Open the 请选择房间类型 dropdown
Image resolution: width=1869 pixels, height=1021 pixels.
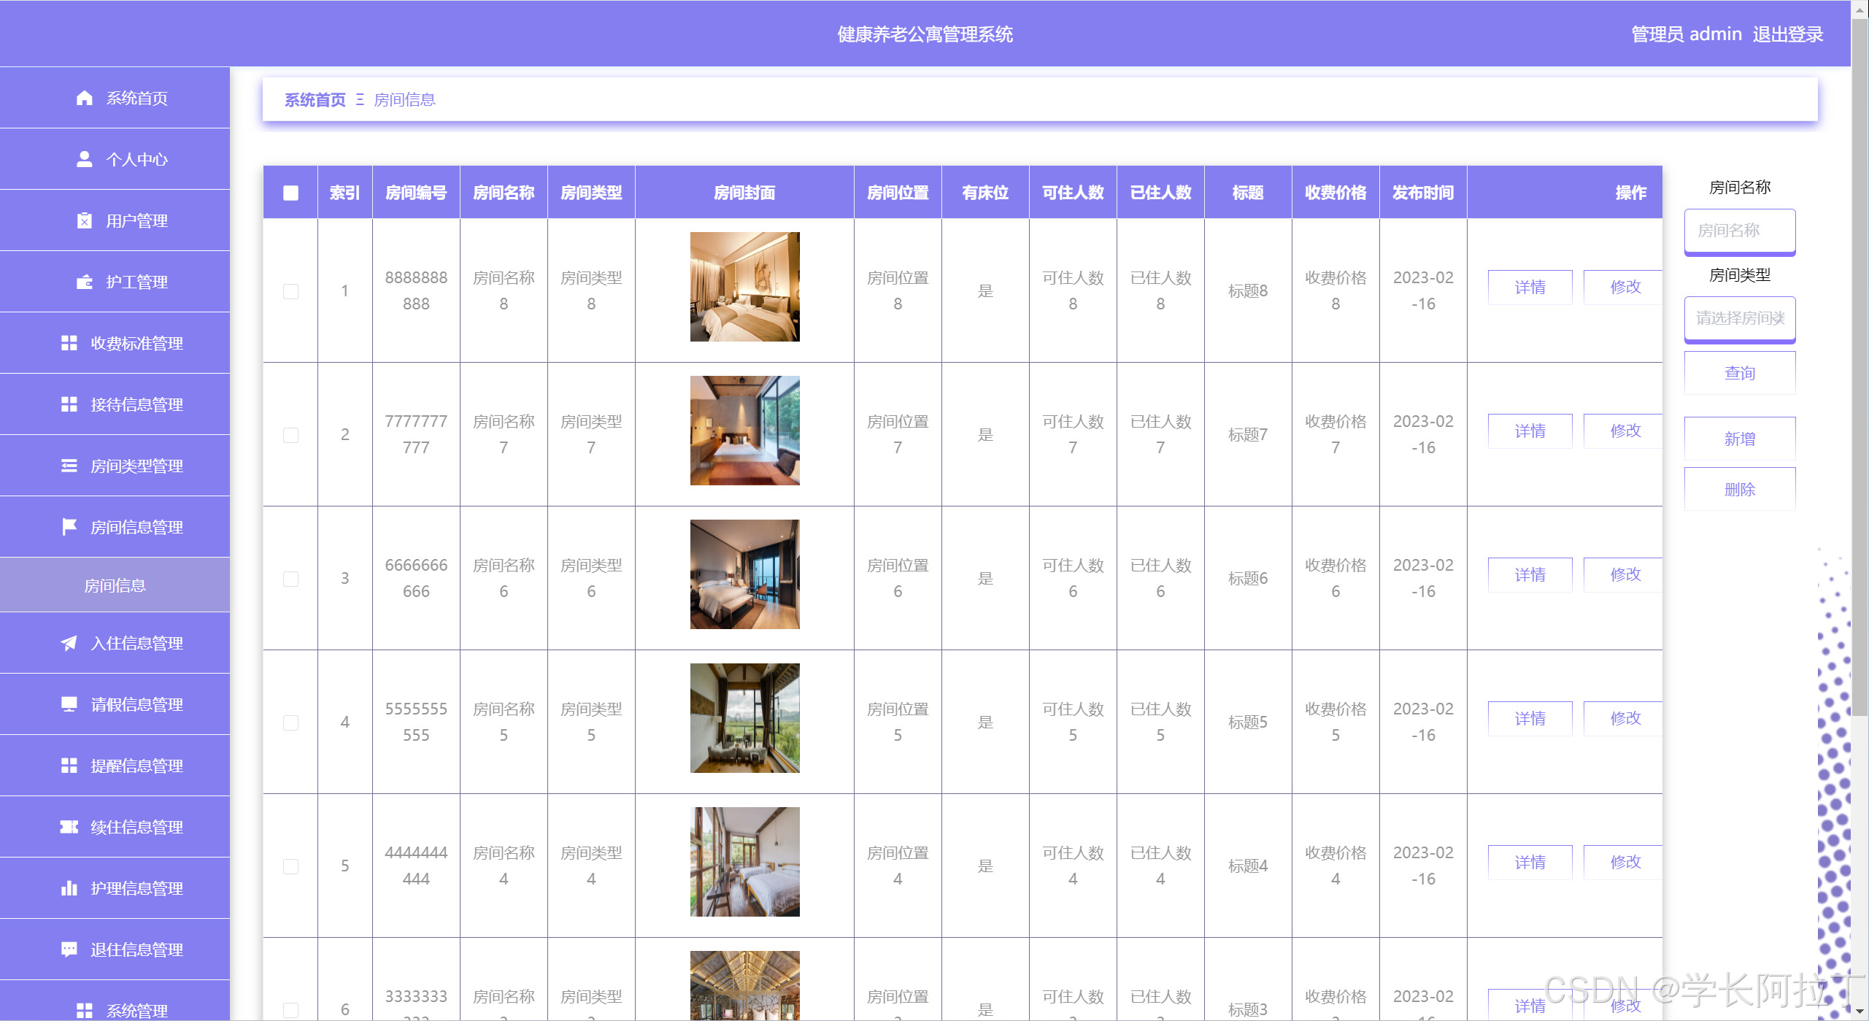pyautogui.click(x=1739, y=319)
